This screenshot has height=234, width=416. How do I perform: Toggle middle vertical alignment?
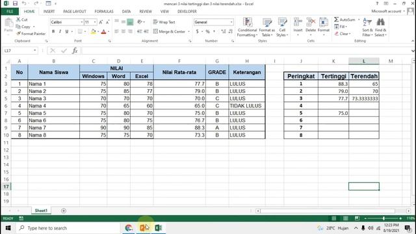(x=123, y=22)
